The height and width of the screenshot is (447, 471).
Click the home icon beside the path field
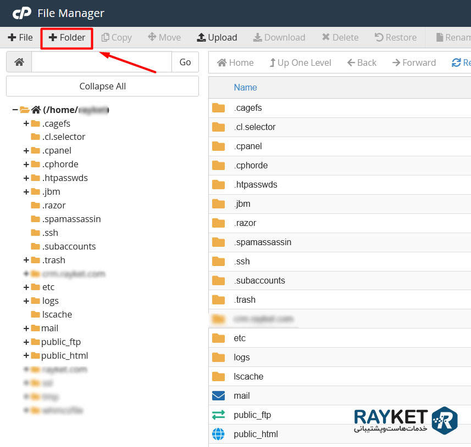19,63
